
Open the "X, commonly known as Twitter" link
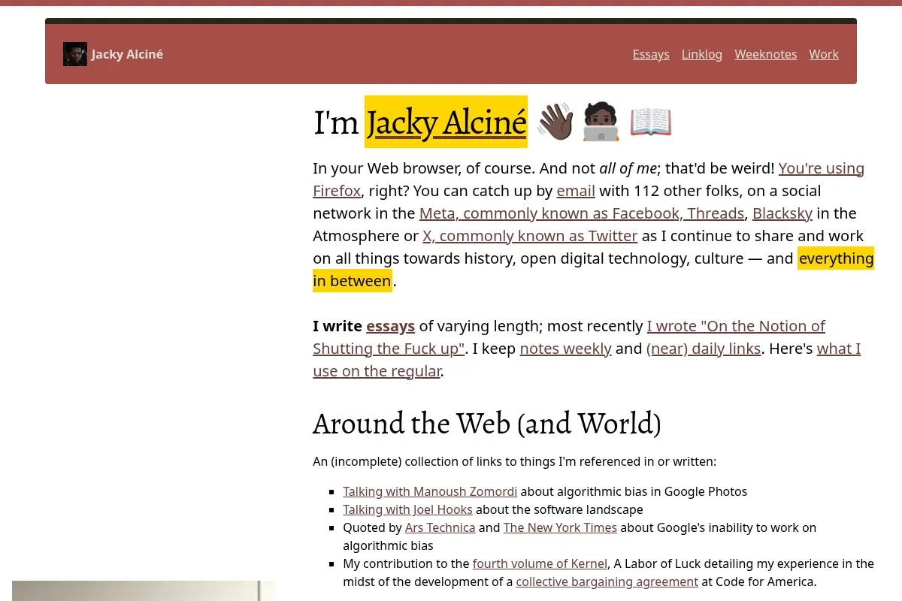point(530,236)
